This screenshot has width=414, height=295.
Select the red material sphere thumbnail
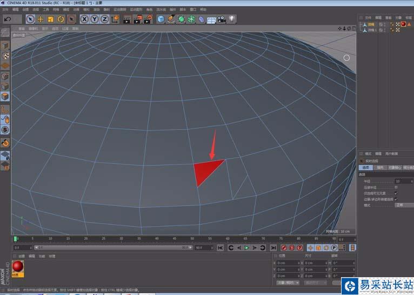click(18, 266)
